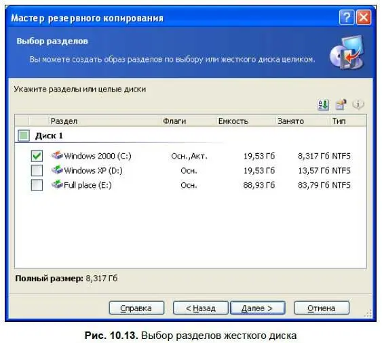Cancel the wizard with Отмена
Image resolution: width=382 pixels, height=343 pixels.
tap(322, 308)
